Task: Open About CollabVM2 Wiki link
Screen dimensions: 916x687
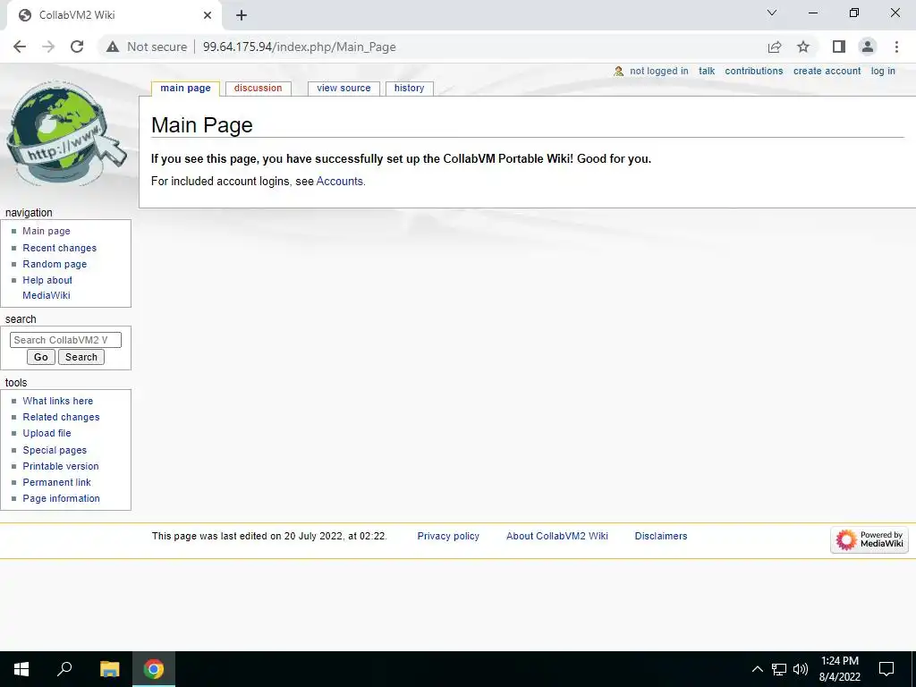Action: (556, 537)
